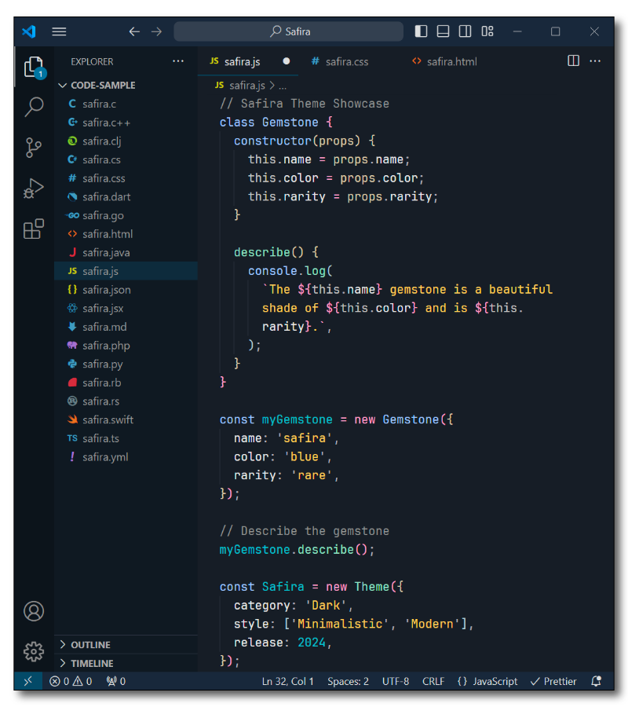Open the Run and Debug view
Viewport: 628px width, 707px height.
(x=34, y=187)
